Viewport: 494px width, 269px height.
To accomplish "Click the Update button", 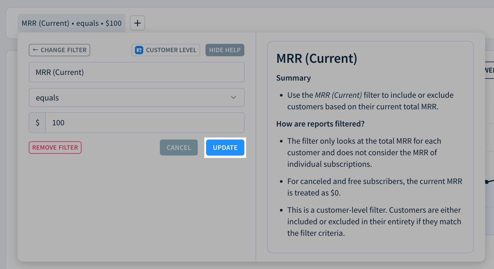I will [225, 147].
